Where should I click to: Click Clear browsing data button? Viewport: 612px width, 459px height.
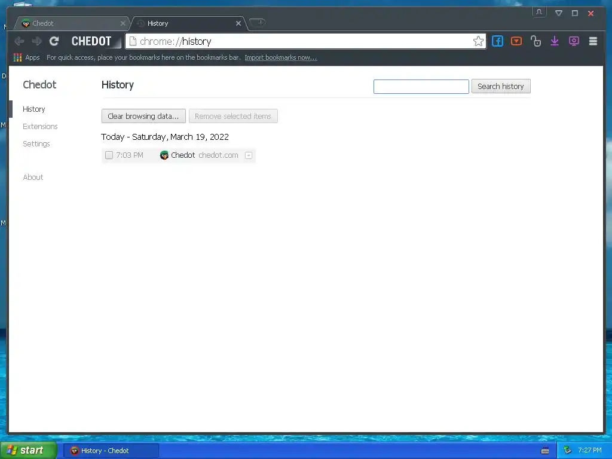pos(143,116)
